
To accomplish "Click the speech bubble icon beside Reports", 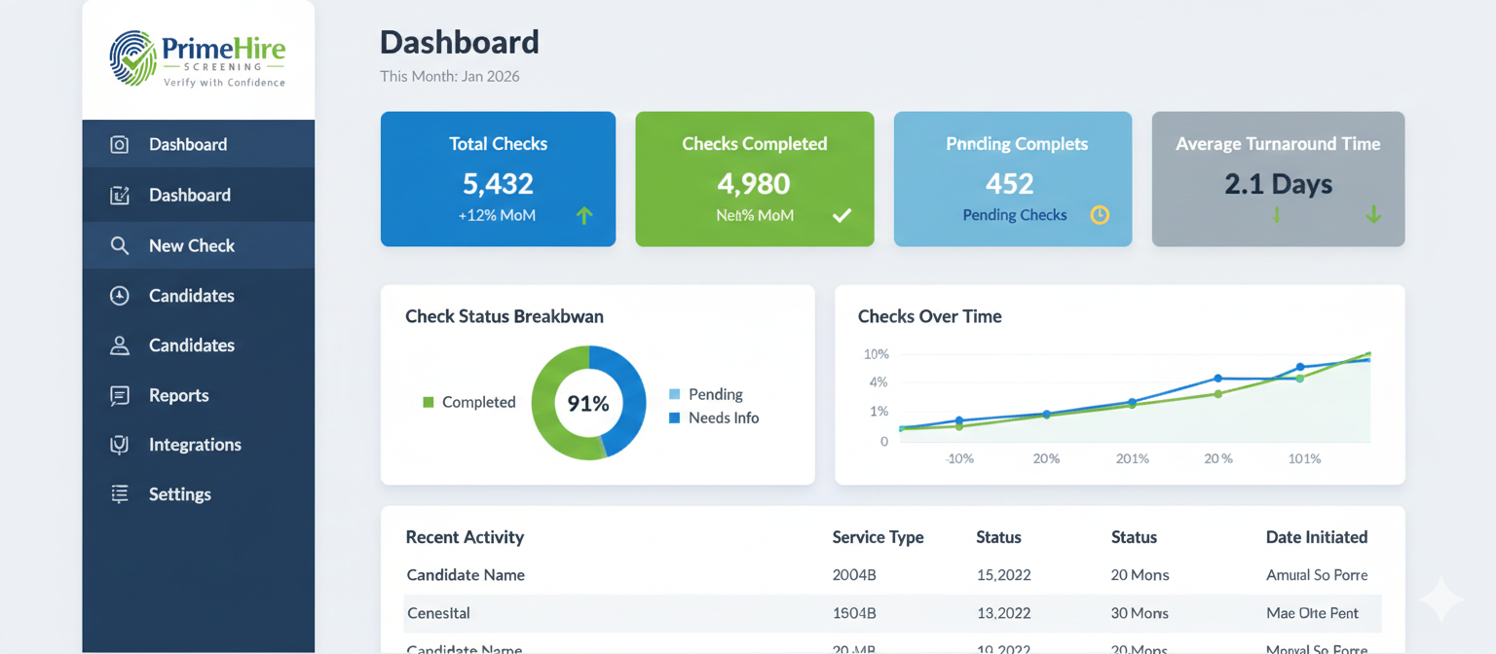I will coord(120,395).
